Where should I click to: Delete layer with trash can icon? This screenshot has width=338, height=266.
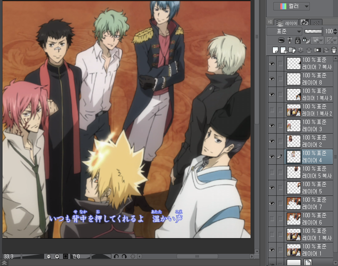click(x=334, y=50)
